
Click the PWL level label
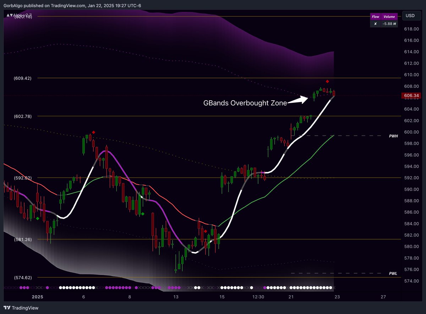393,274
